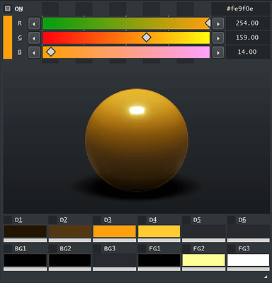Toggle the D6 checkbox
272x283 pixels.
point(231,220)
